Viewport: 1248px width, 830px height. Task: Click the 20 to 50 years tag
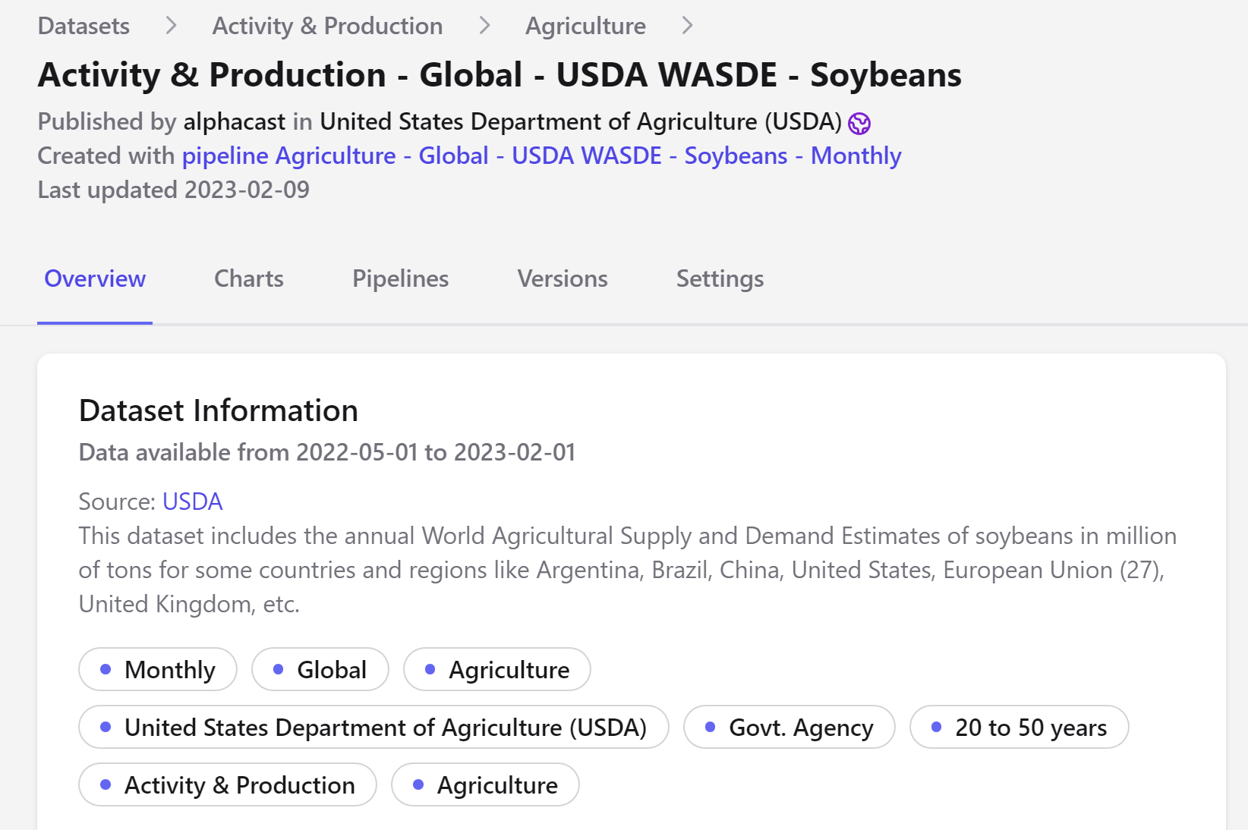tap(1020, 727)
